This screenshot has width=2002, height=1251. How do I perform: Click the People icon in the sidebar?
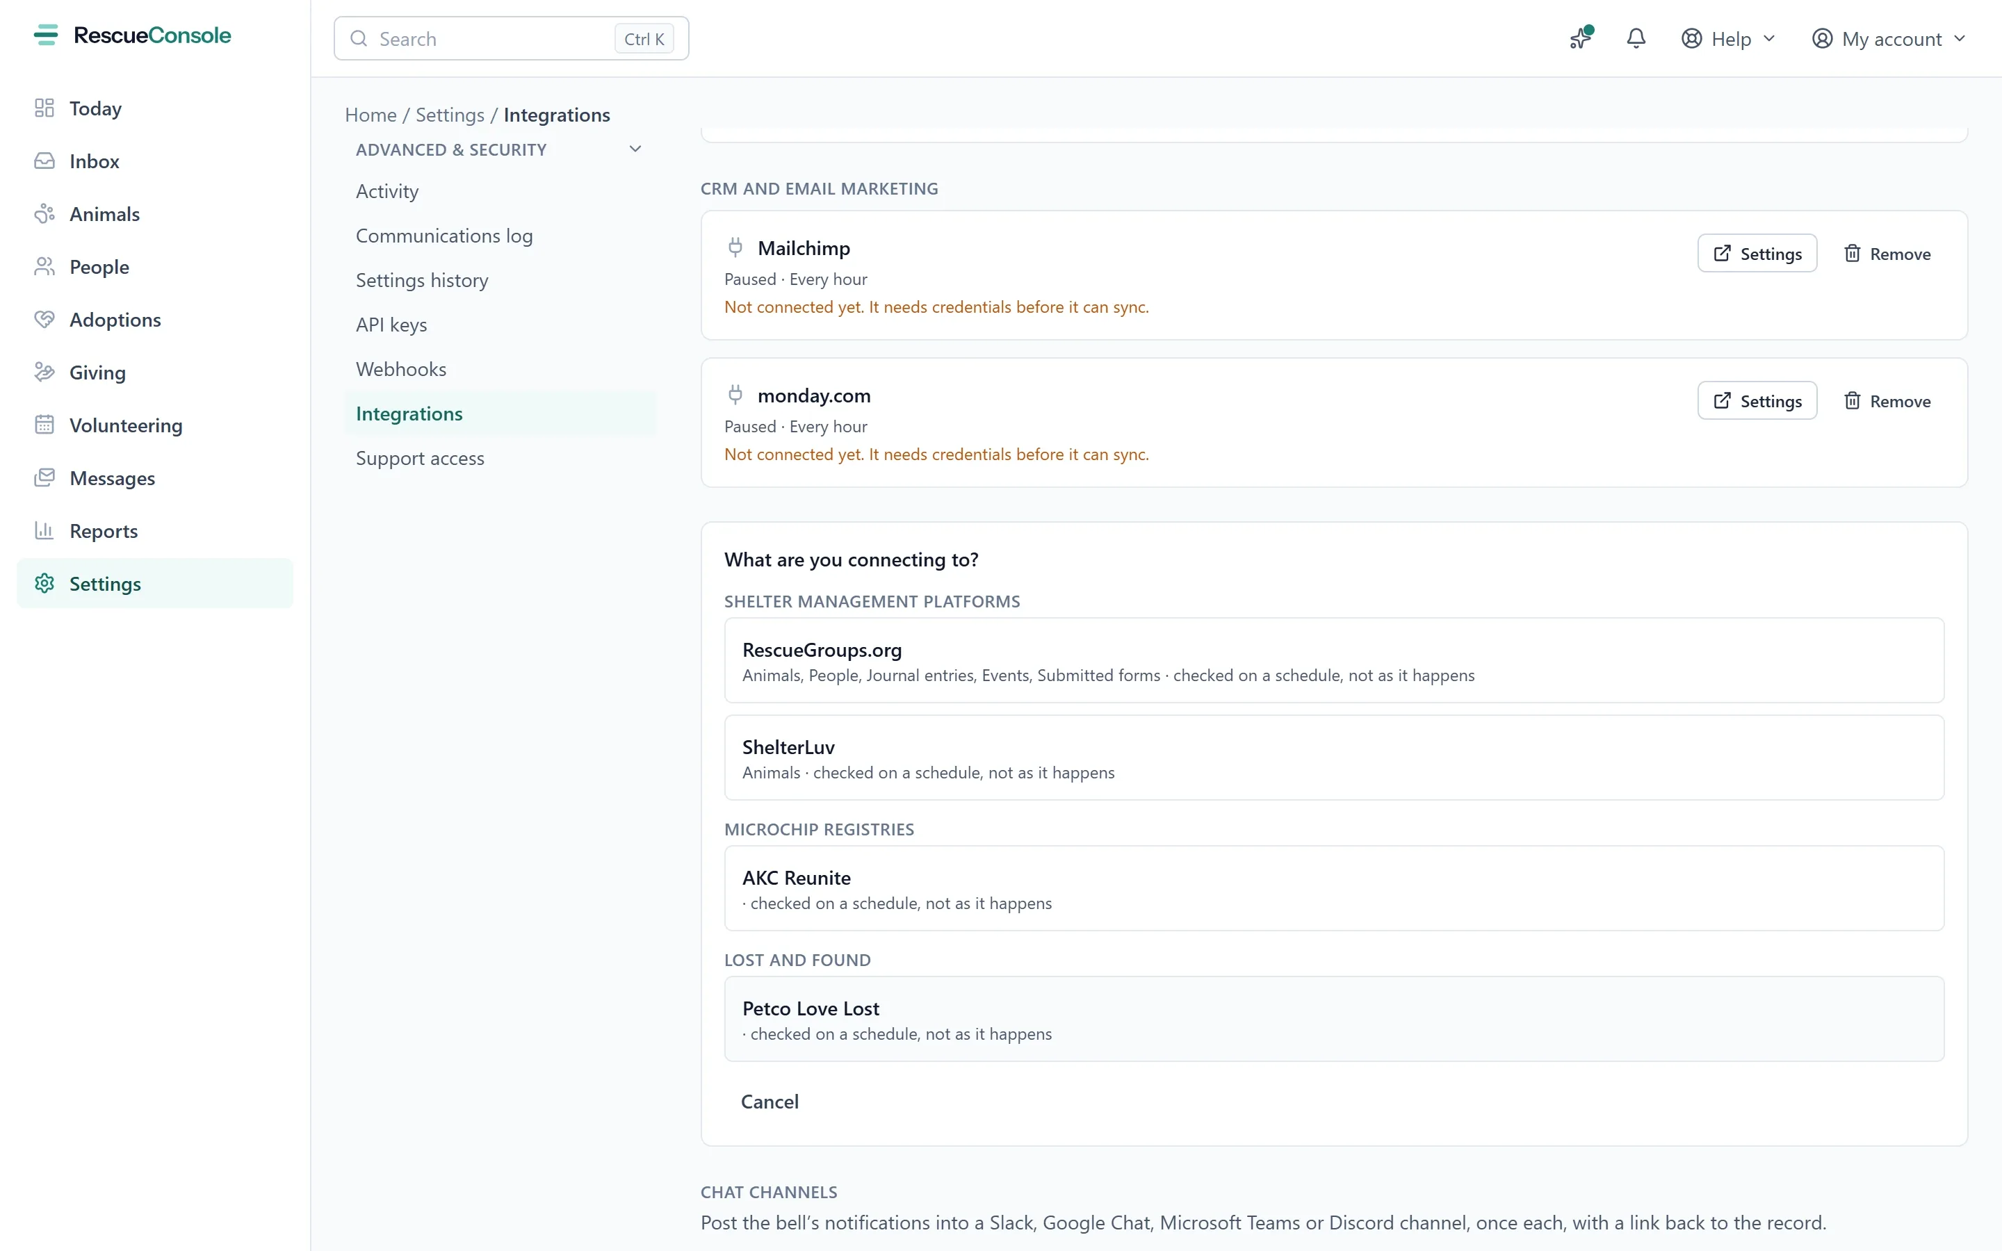[x=44, y=268]
